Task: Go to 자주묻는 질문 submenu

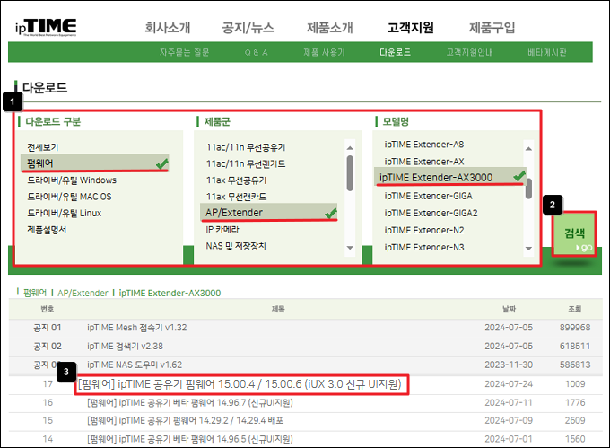Action: [x=185, y=52]
